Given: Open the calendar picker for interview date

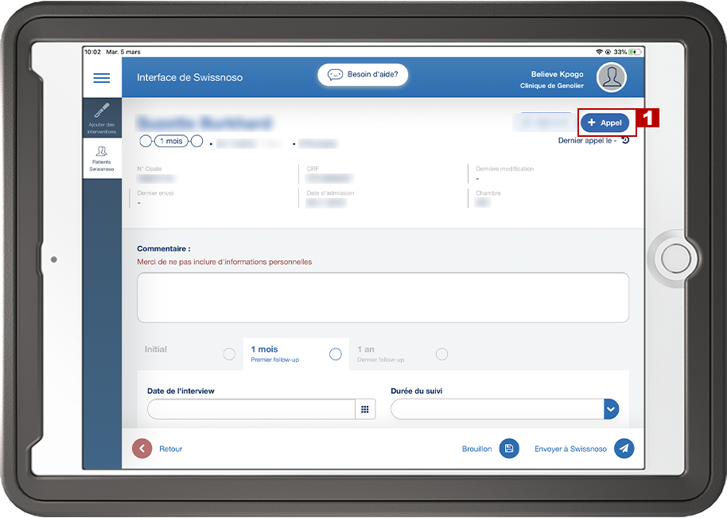Looking at the screenshot, I should [365, 409].
